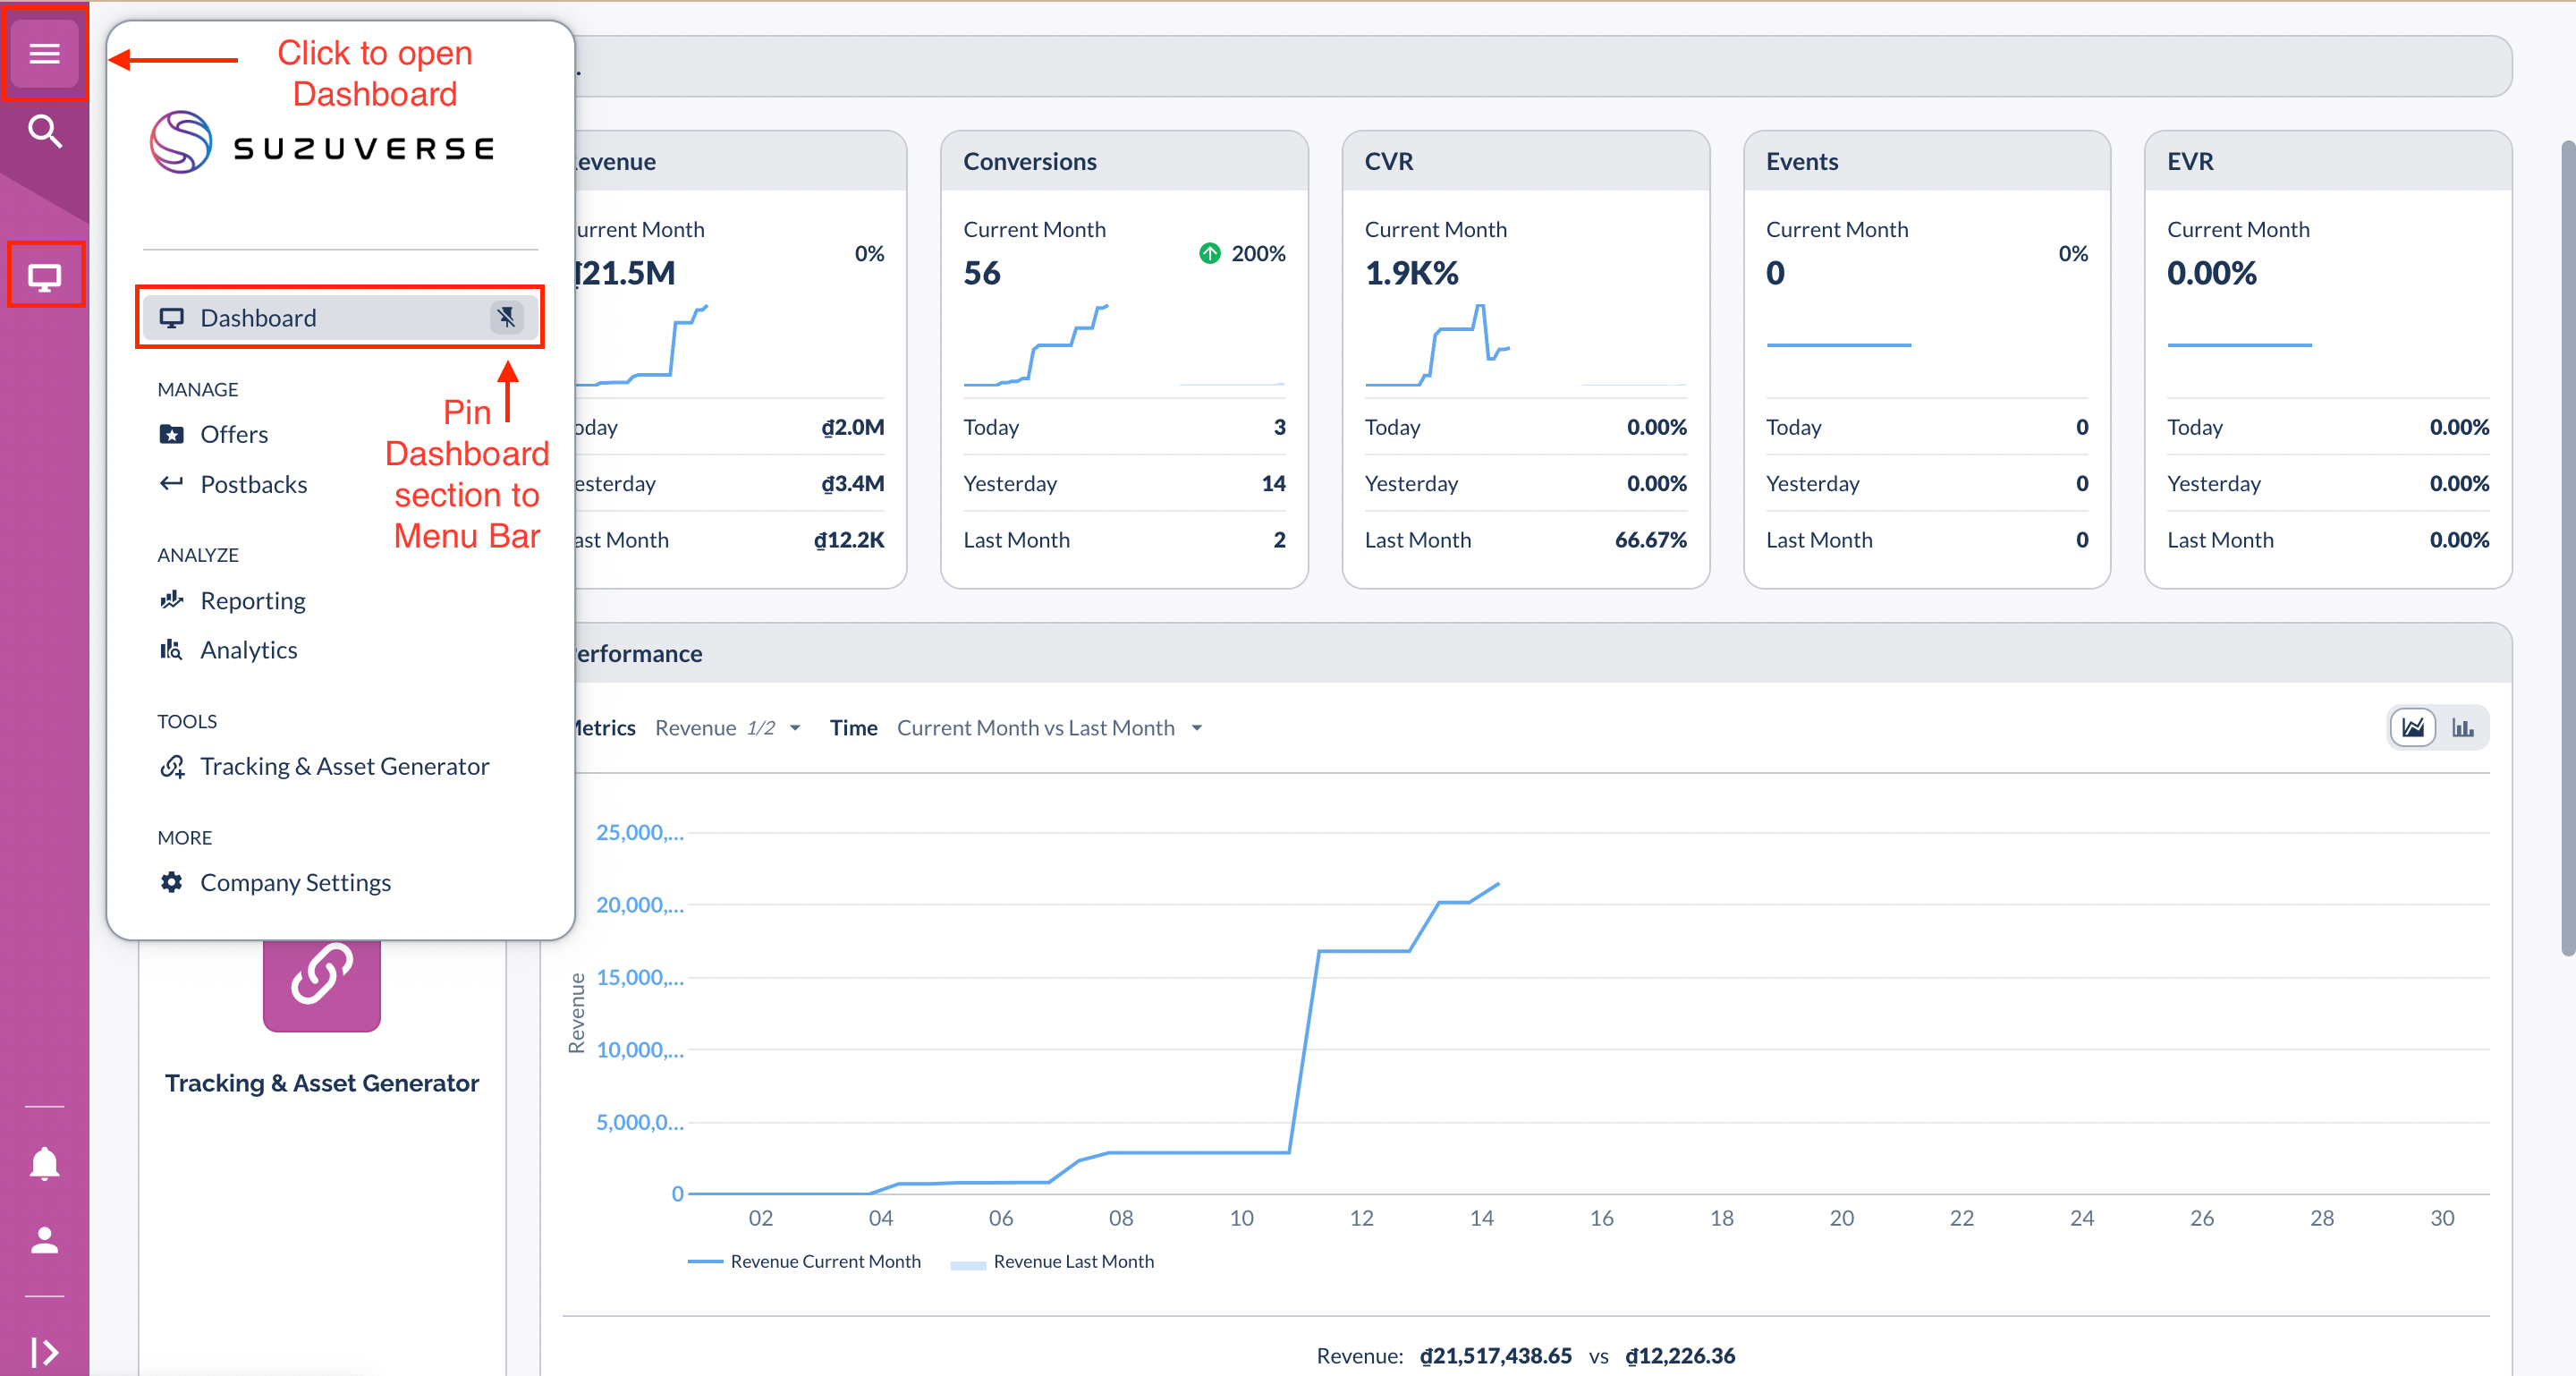The height and width of the screenshot is (1376, 2576).
Task: Open notifications bell icon
Action: 44,1164
